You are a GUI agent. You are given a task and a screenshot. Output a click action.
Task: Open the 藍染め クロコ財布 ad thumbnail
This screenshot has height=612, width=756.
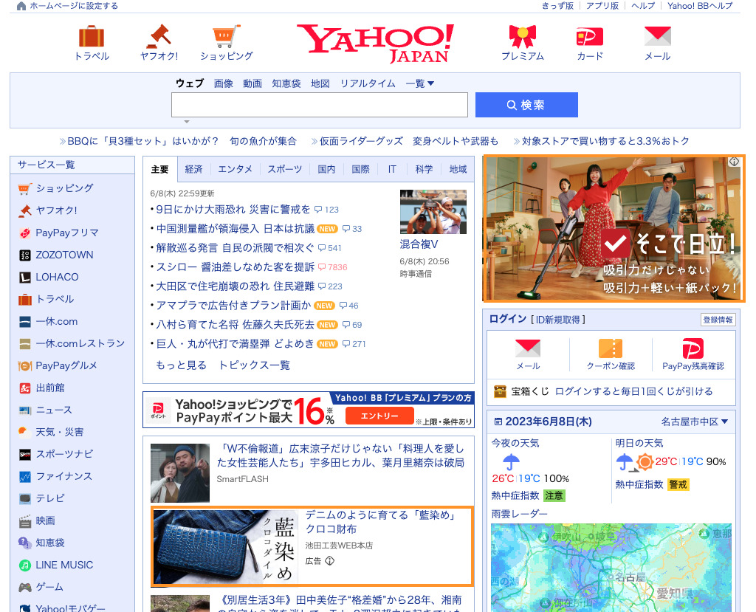pyautogui.click(x=226, y=546)
